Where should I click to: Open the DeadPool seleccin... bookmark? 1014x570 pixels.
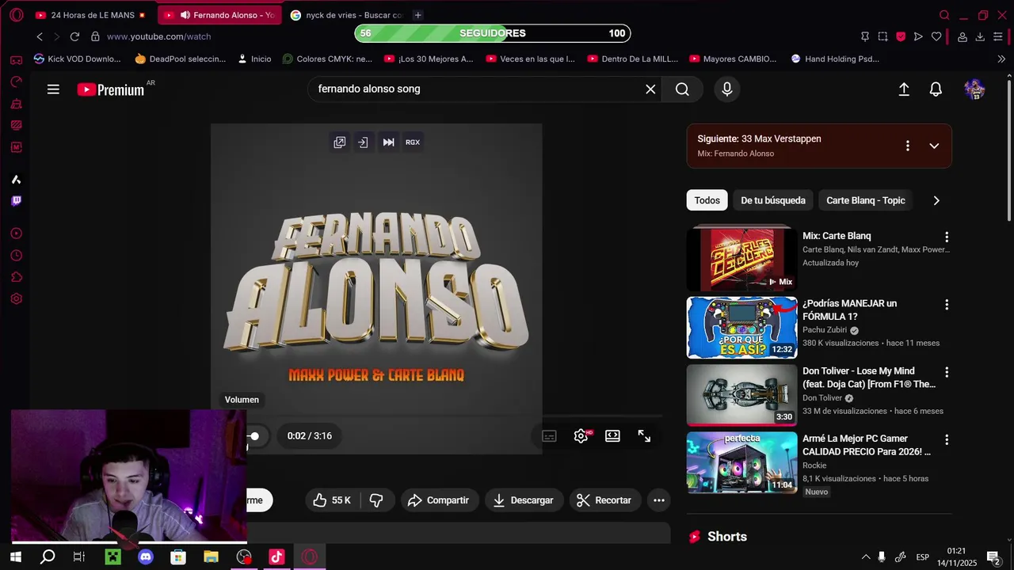point(180,59)
